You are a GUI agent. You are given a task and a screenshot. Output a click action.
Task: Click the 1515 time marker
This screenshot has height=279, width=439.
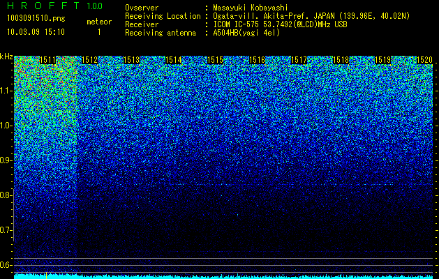215,60
